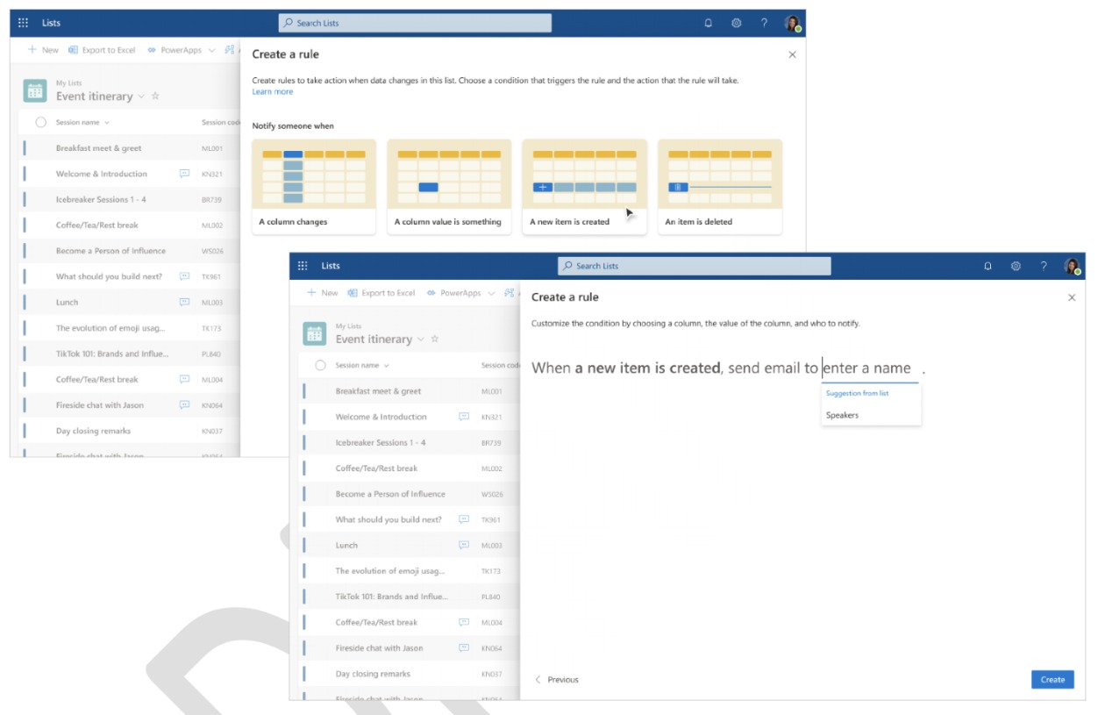This screenshot has height=715, width=1105.
Task: Click Export to Excel in back window toolbar
Action: coord(102,50)
